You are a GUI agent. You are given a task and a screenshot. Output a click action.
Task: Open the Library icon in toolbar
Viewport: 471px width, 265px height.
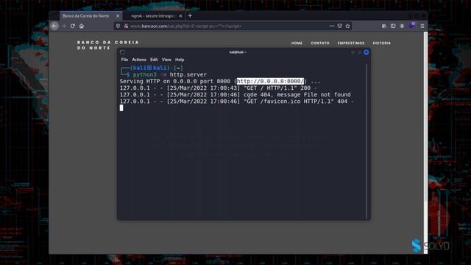384,26
